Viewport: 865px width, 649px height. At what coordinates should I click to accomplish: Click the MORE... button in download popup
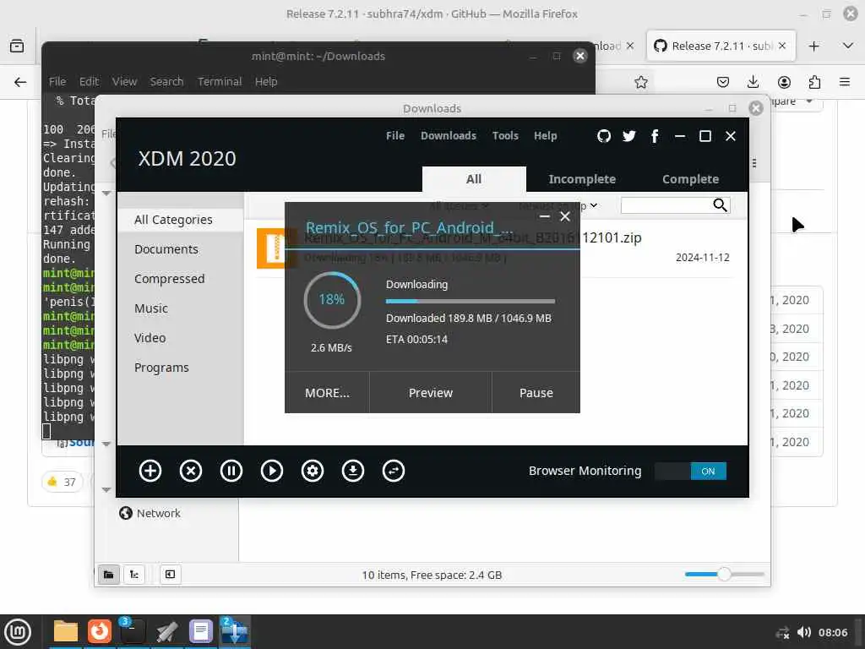(x=327, y=392)
